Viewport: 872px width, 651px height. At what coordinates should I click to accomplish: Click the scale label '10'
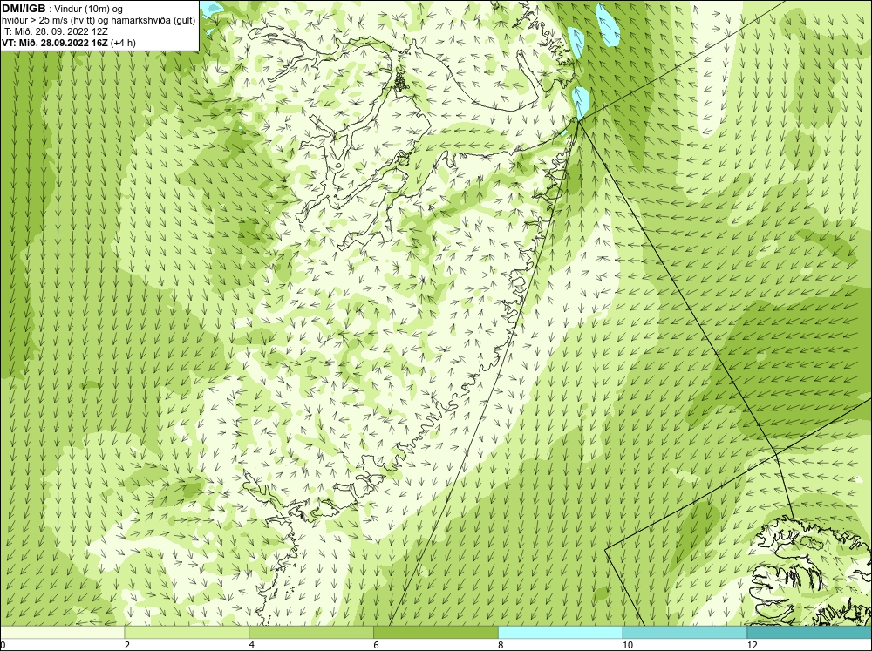[x=628, y=645]
